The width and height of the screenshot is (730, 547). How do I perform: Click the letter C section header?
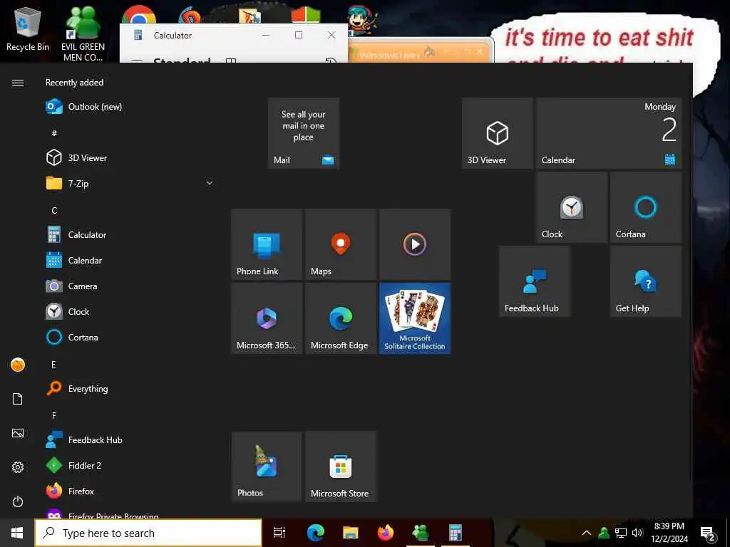pos(54,210)
